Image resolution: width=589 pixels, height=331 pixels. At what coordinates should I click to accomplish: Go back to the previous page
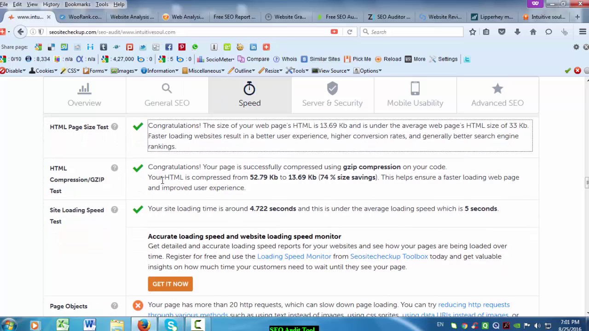[x=20, y=32]
